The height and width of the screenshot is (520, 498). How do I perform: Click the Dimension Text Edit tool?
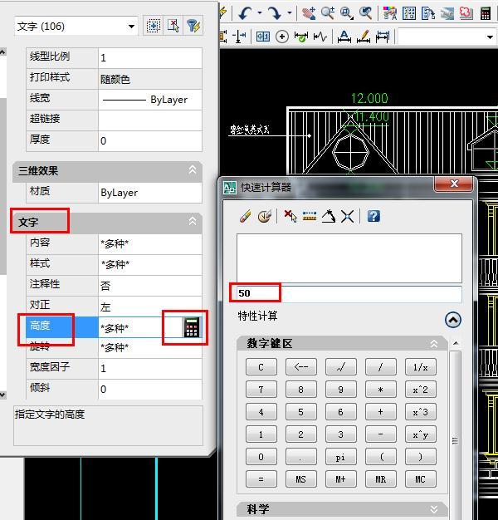(344, 37)
